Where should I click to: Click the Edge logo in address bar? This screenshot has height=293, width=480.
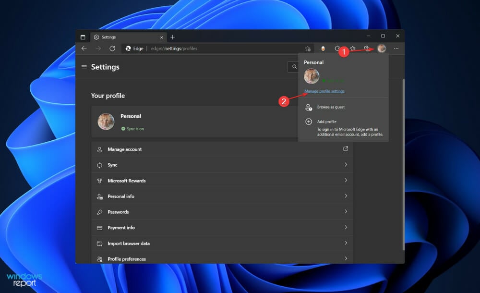[128, 49]
